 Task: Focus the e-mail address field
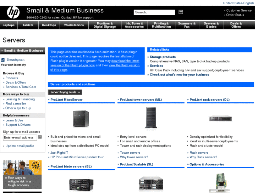click(x=20, y=138)
